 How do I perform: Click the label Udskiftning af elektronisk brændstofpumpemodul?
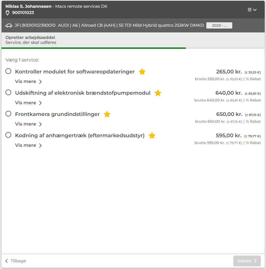pos(83,93)
